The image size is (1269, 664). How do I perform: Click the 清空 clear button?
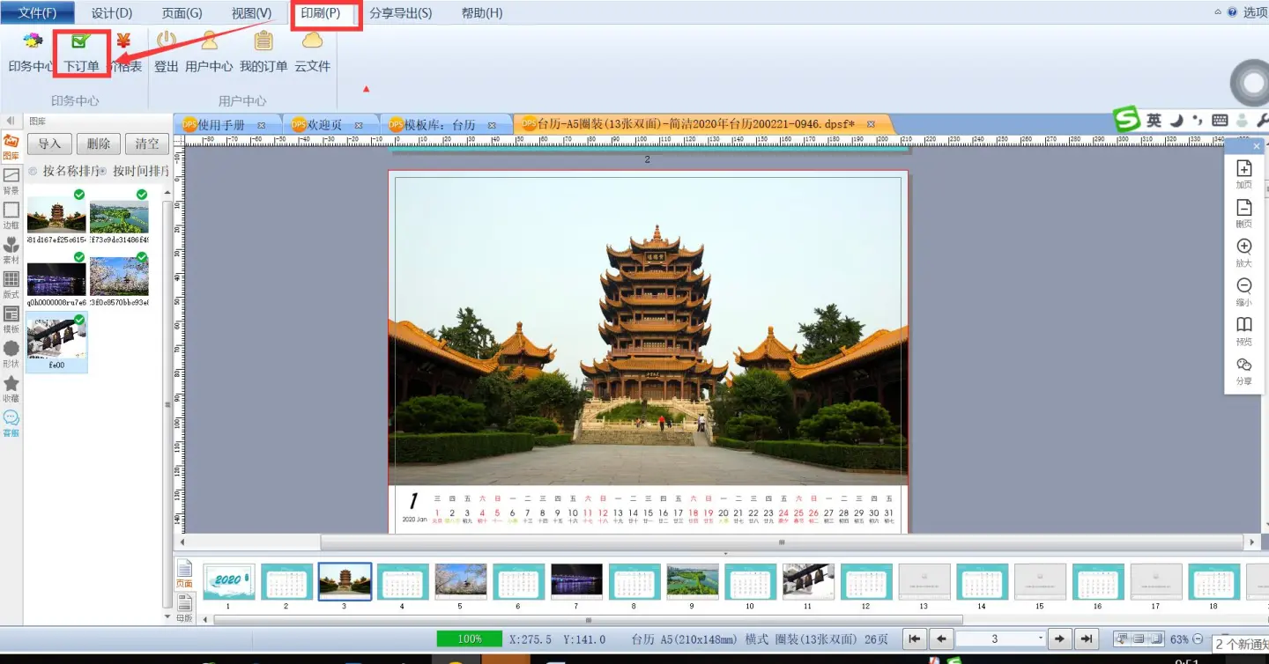pos(147,144)
